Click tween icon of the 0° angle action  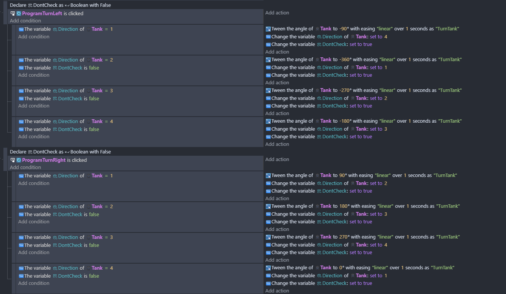(268, 268)
